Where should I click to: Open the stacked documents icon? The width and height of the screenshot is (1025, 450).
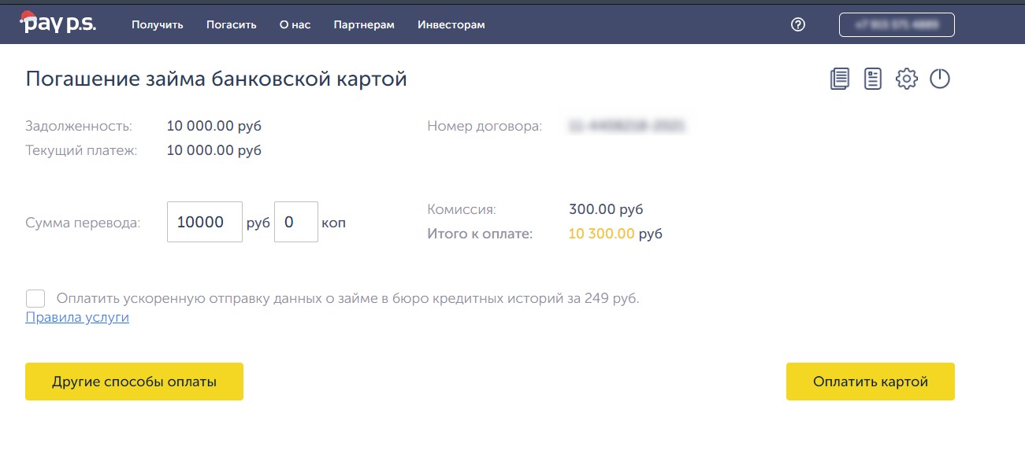(x=840, y=79)
